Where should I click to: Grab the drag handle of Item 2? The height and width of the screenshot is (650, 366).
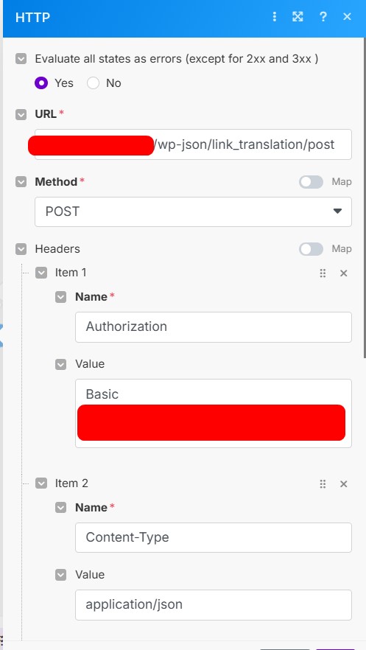tap(323, 483)
